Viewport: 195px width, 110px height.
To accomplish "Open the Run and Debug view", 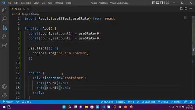I will (4, 36).
